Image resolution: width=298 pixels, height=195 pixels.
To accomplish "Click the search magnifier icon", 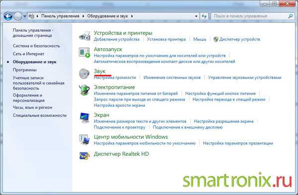I will click(x=291, y=16).
